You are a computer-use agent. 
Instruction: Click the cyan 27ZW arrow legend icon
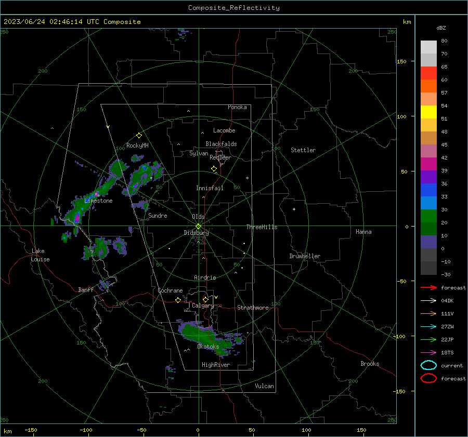(x=428, y=327)
